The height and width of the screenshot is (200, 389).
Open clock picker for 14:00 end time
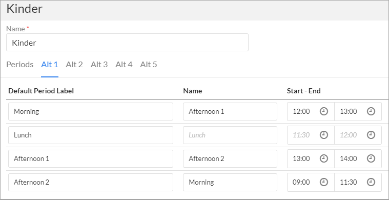[x=371, y=158]
